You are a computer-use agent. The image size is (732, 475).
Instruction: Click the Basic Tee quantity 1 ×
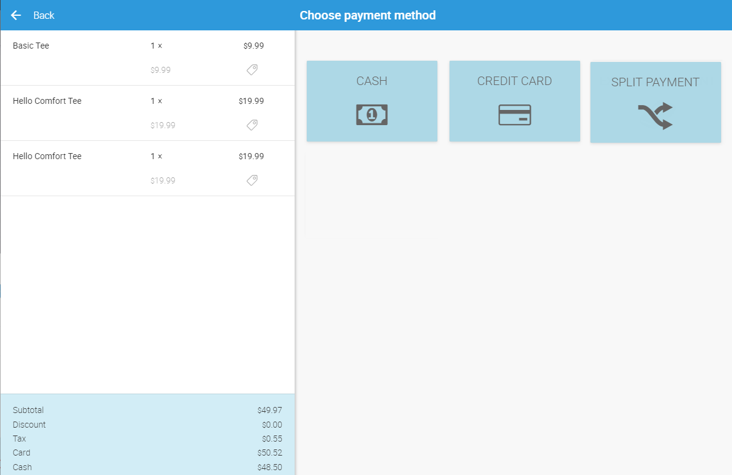pos(156,46)
